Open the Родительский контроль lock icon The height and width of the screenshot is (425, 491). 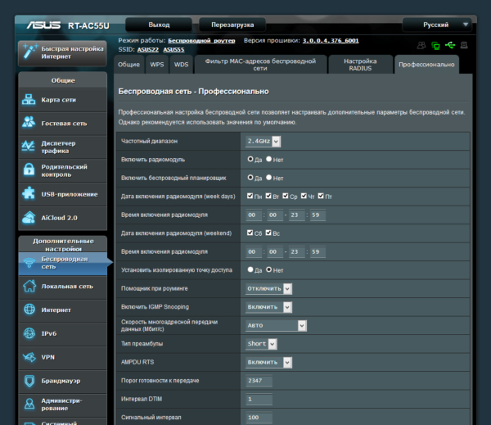tap(29, 170)
